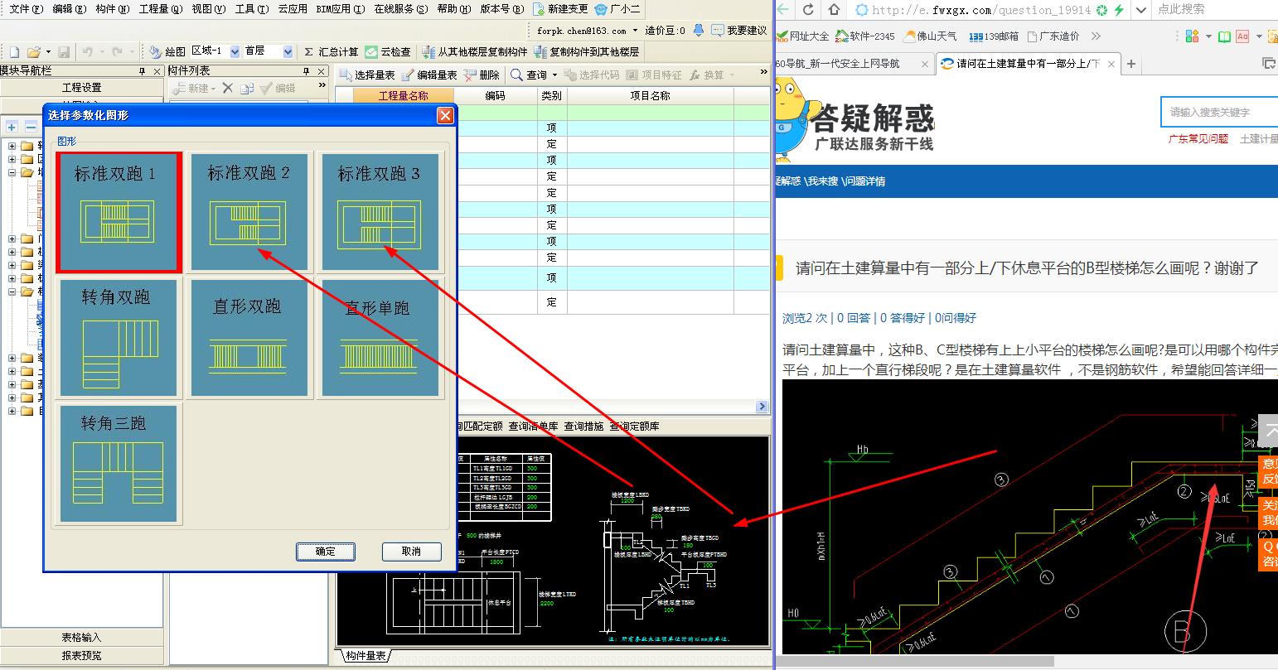Open 工程设置 in navigation panel

[81, 87]
